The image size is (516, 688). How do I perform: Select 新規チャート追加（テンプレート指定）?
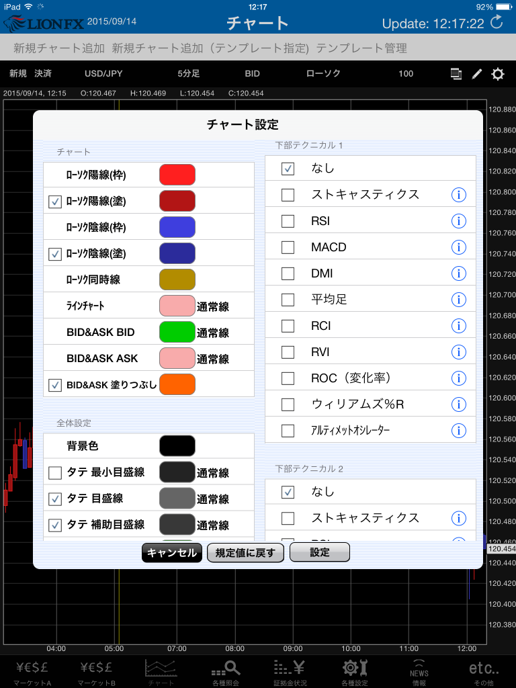coord(210,48)
